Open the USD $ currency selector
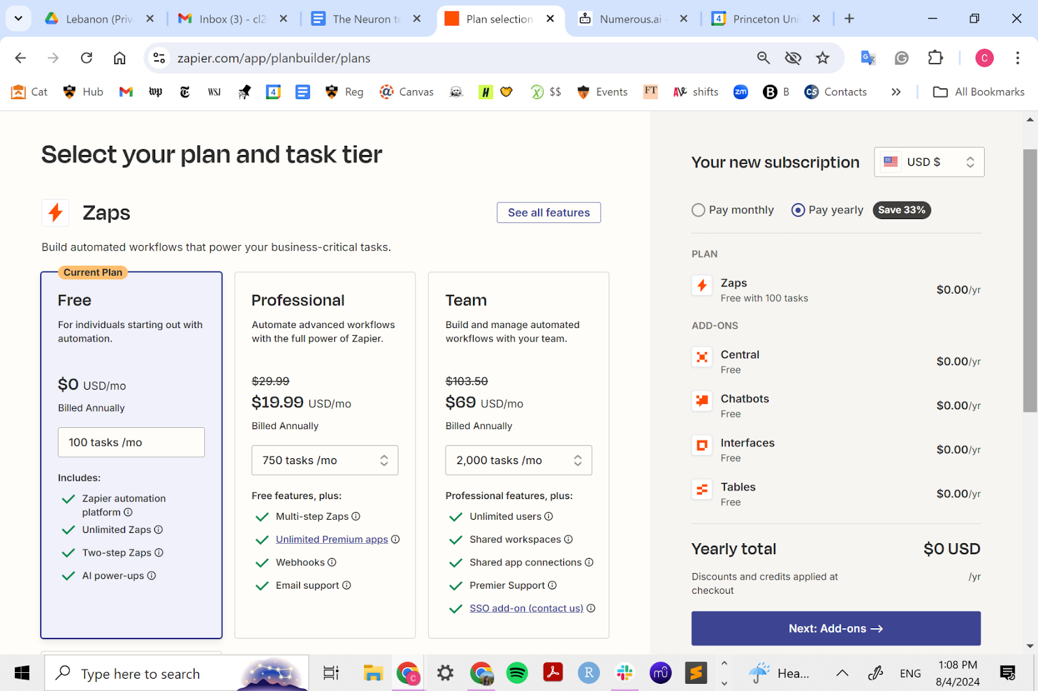 tap(929, 162)
